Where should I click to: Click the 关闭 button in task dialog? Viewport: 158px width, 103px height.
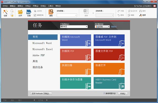point(123,94)
